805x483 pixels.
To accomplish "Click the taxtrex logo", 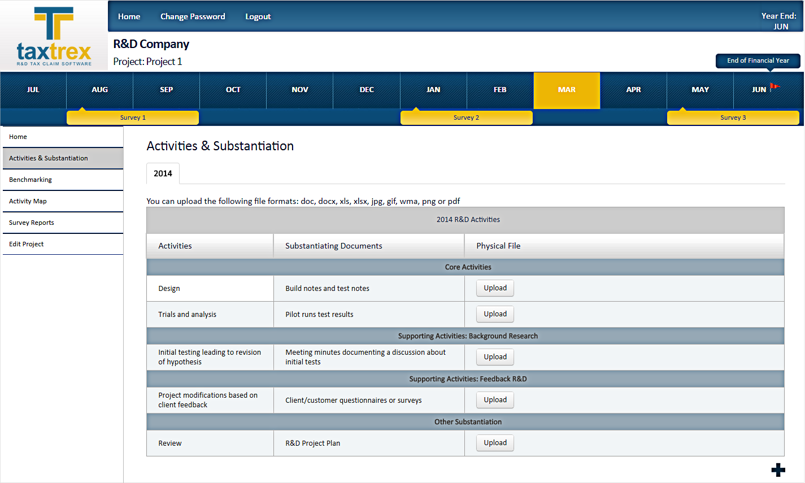I will point(54,37).
